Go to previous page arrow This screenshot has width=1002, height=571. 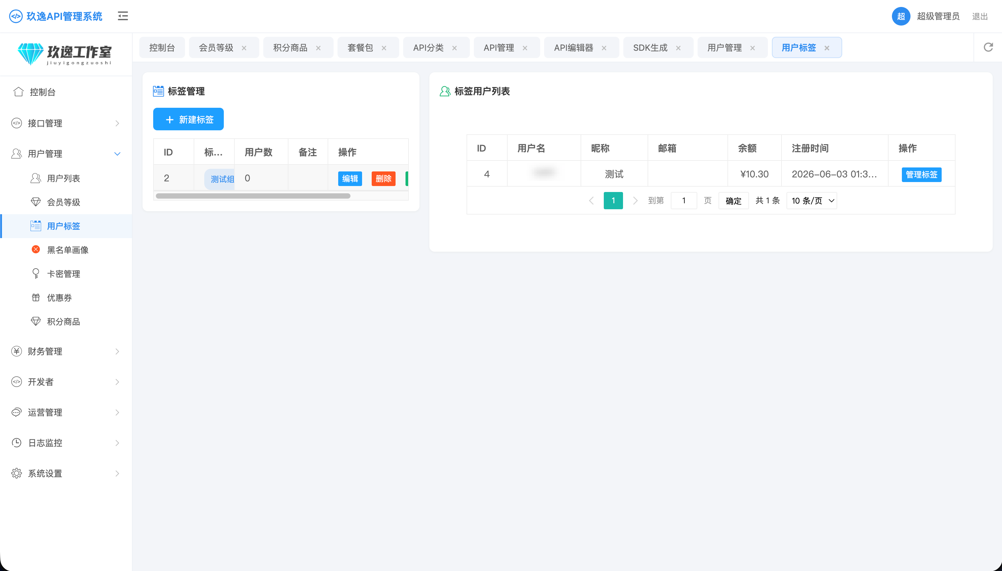coord(592,200)
